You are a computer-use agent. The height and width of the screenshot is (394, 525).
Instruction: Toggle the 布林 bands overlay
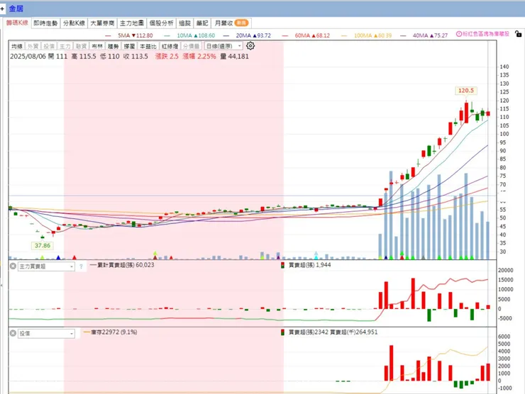pyautogui.click(x=97, y=46)
